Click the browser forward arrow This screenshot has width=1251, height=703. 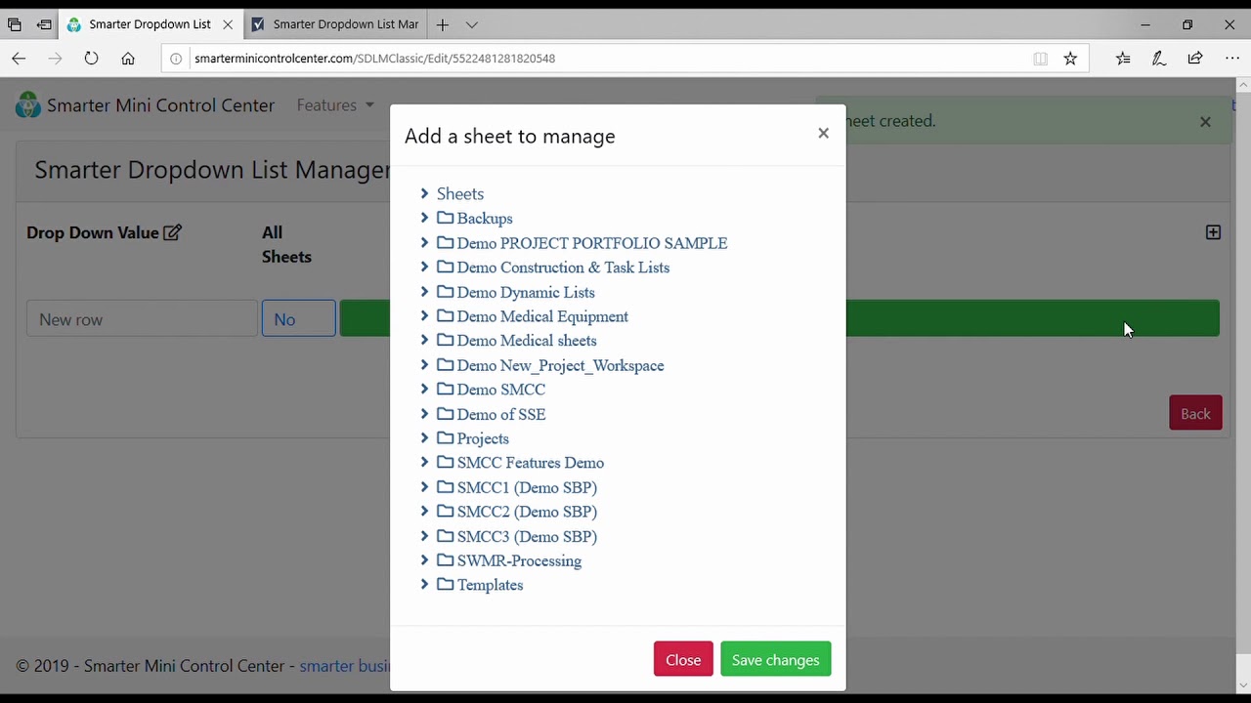tap(55, 59)
